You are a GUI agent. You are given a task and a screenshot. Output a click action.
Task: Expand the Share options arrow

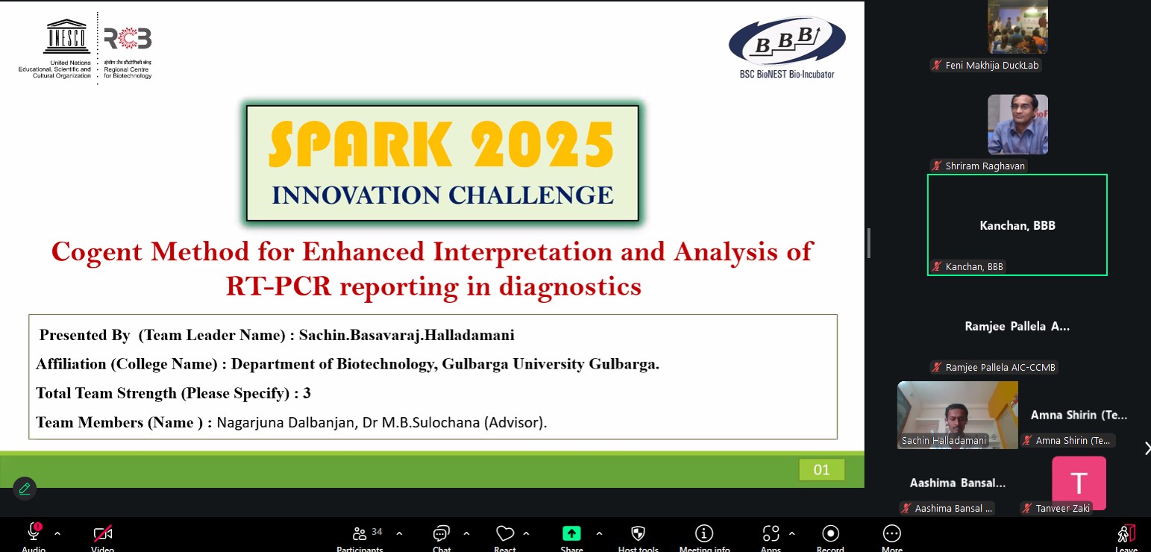click(x=599, y=533)
